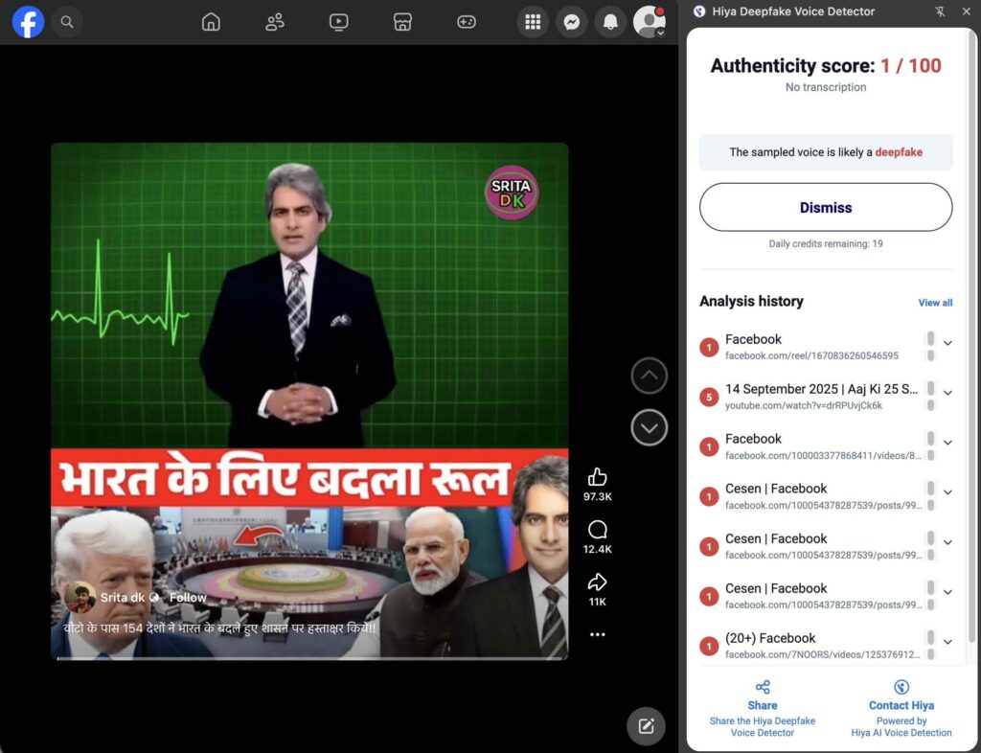Open the notifications bell
Screen dimensions: 981x753
[x=610, y=22]
